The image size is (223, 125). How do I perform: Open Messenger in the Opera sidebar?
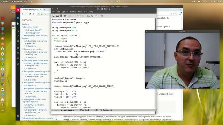tap(18, 18)
